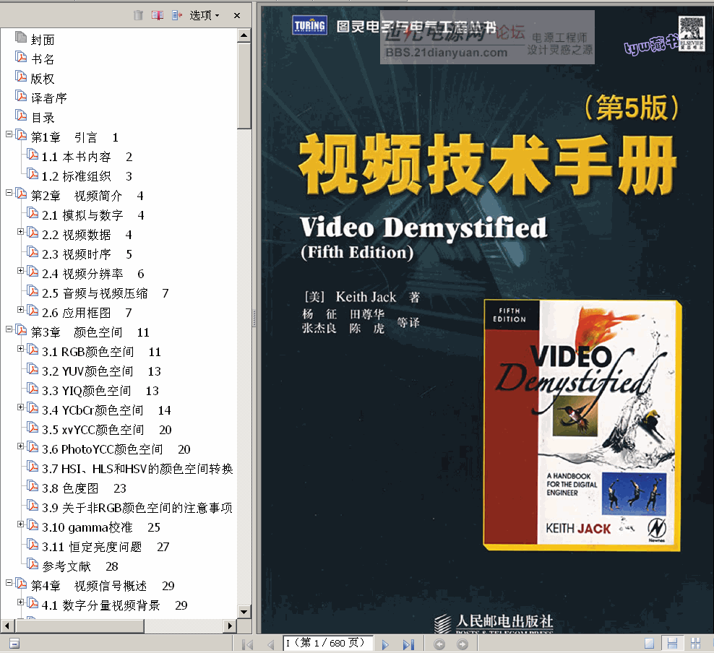Screen dimensions: 714x653
Task: Collapse the 第4章 视频信号概述 bookmark node
Action: click(9, 582)
